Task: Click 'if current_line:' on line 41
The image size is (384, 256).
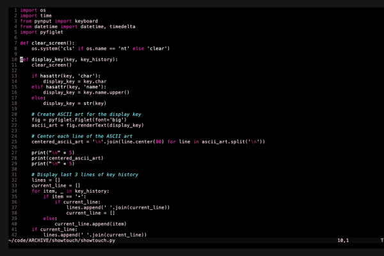Action: click(x=54, y=230)
